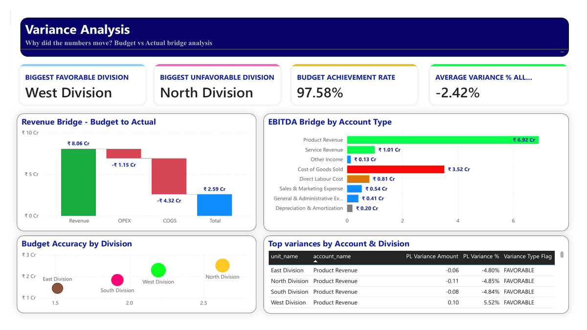Screen dimensions: 587x330
Task: Click the -4.85% variance cell
Action: coord(490,281)
